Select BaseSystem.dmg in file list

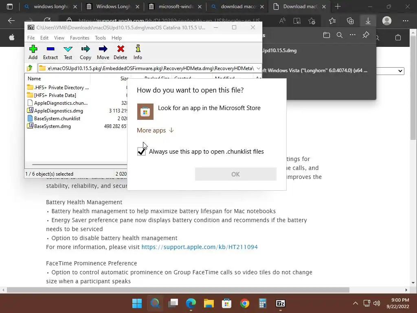pyautogui.click(x=53, y=126)
